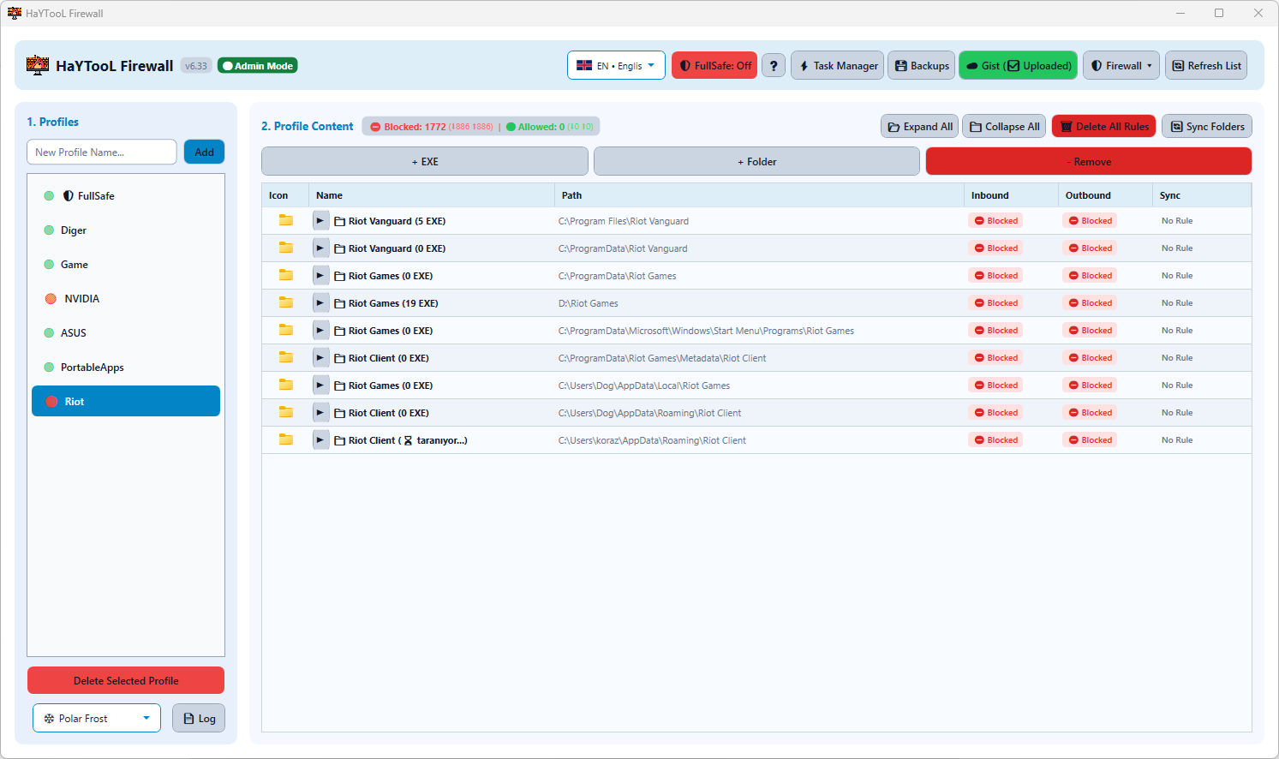Click No Rule in Riot Vanguard (5 EXE) row
The height and width of the screenshot is (759, 1279).
pos(1177,221)
